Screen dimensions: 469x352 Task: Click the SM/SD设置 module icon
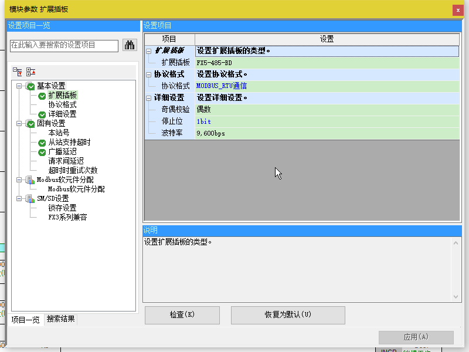tap(30, 199)
